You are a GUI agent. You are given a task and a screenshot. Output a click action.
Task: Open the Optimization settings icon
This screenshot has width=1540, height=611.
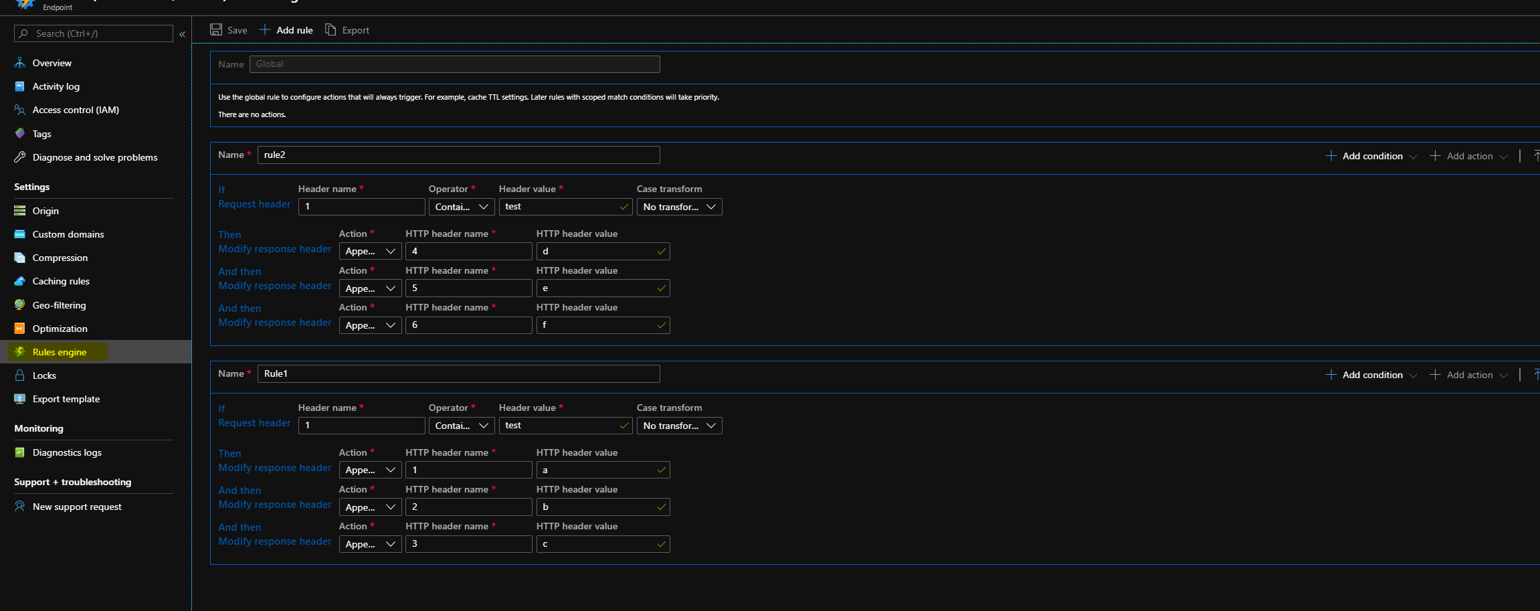point(19,328)
